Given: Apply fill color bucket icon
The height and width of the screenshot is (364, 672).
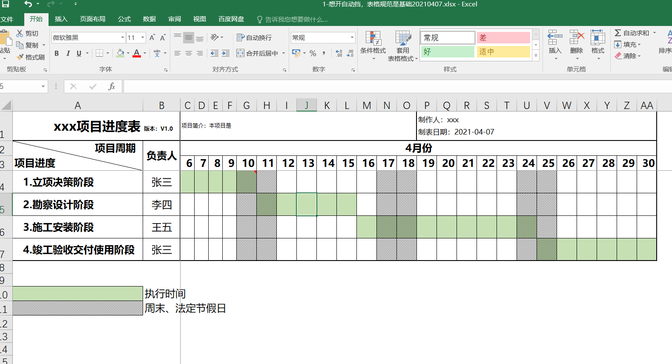Looking at the screenshot, I should click(121, 53).
